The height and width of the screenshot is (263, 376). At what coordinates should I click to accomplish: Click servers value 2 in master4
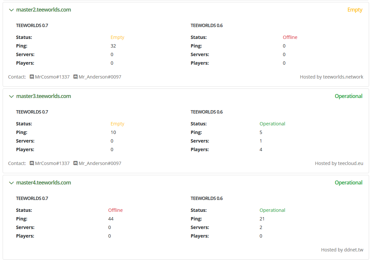pos(261,227)
